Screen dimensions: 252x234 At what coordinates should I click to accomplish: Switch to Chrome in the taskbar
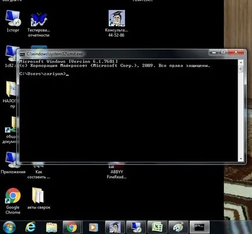(x=71, y=227)
